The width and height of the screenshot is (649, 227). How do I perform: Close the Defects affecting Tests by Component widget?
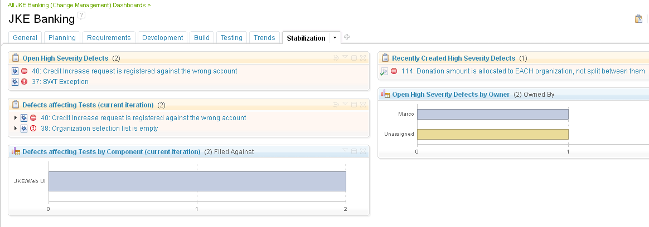363,151
